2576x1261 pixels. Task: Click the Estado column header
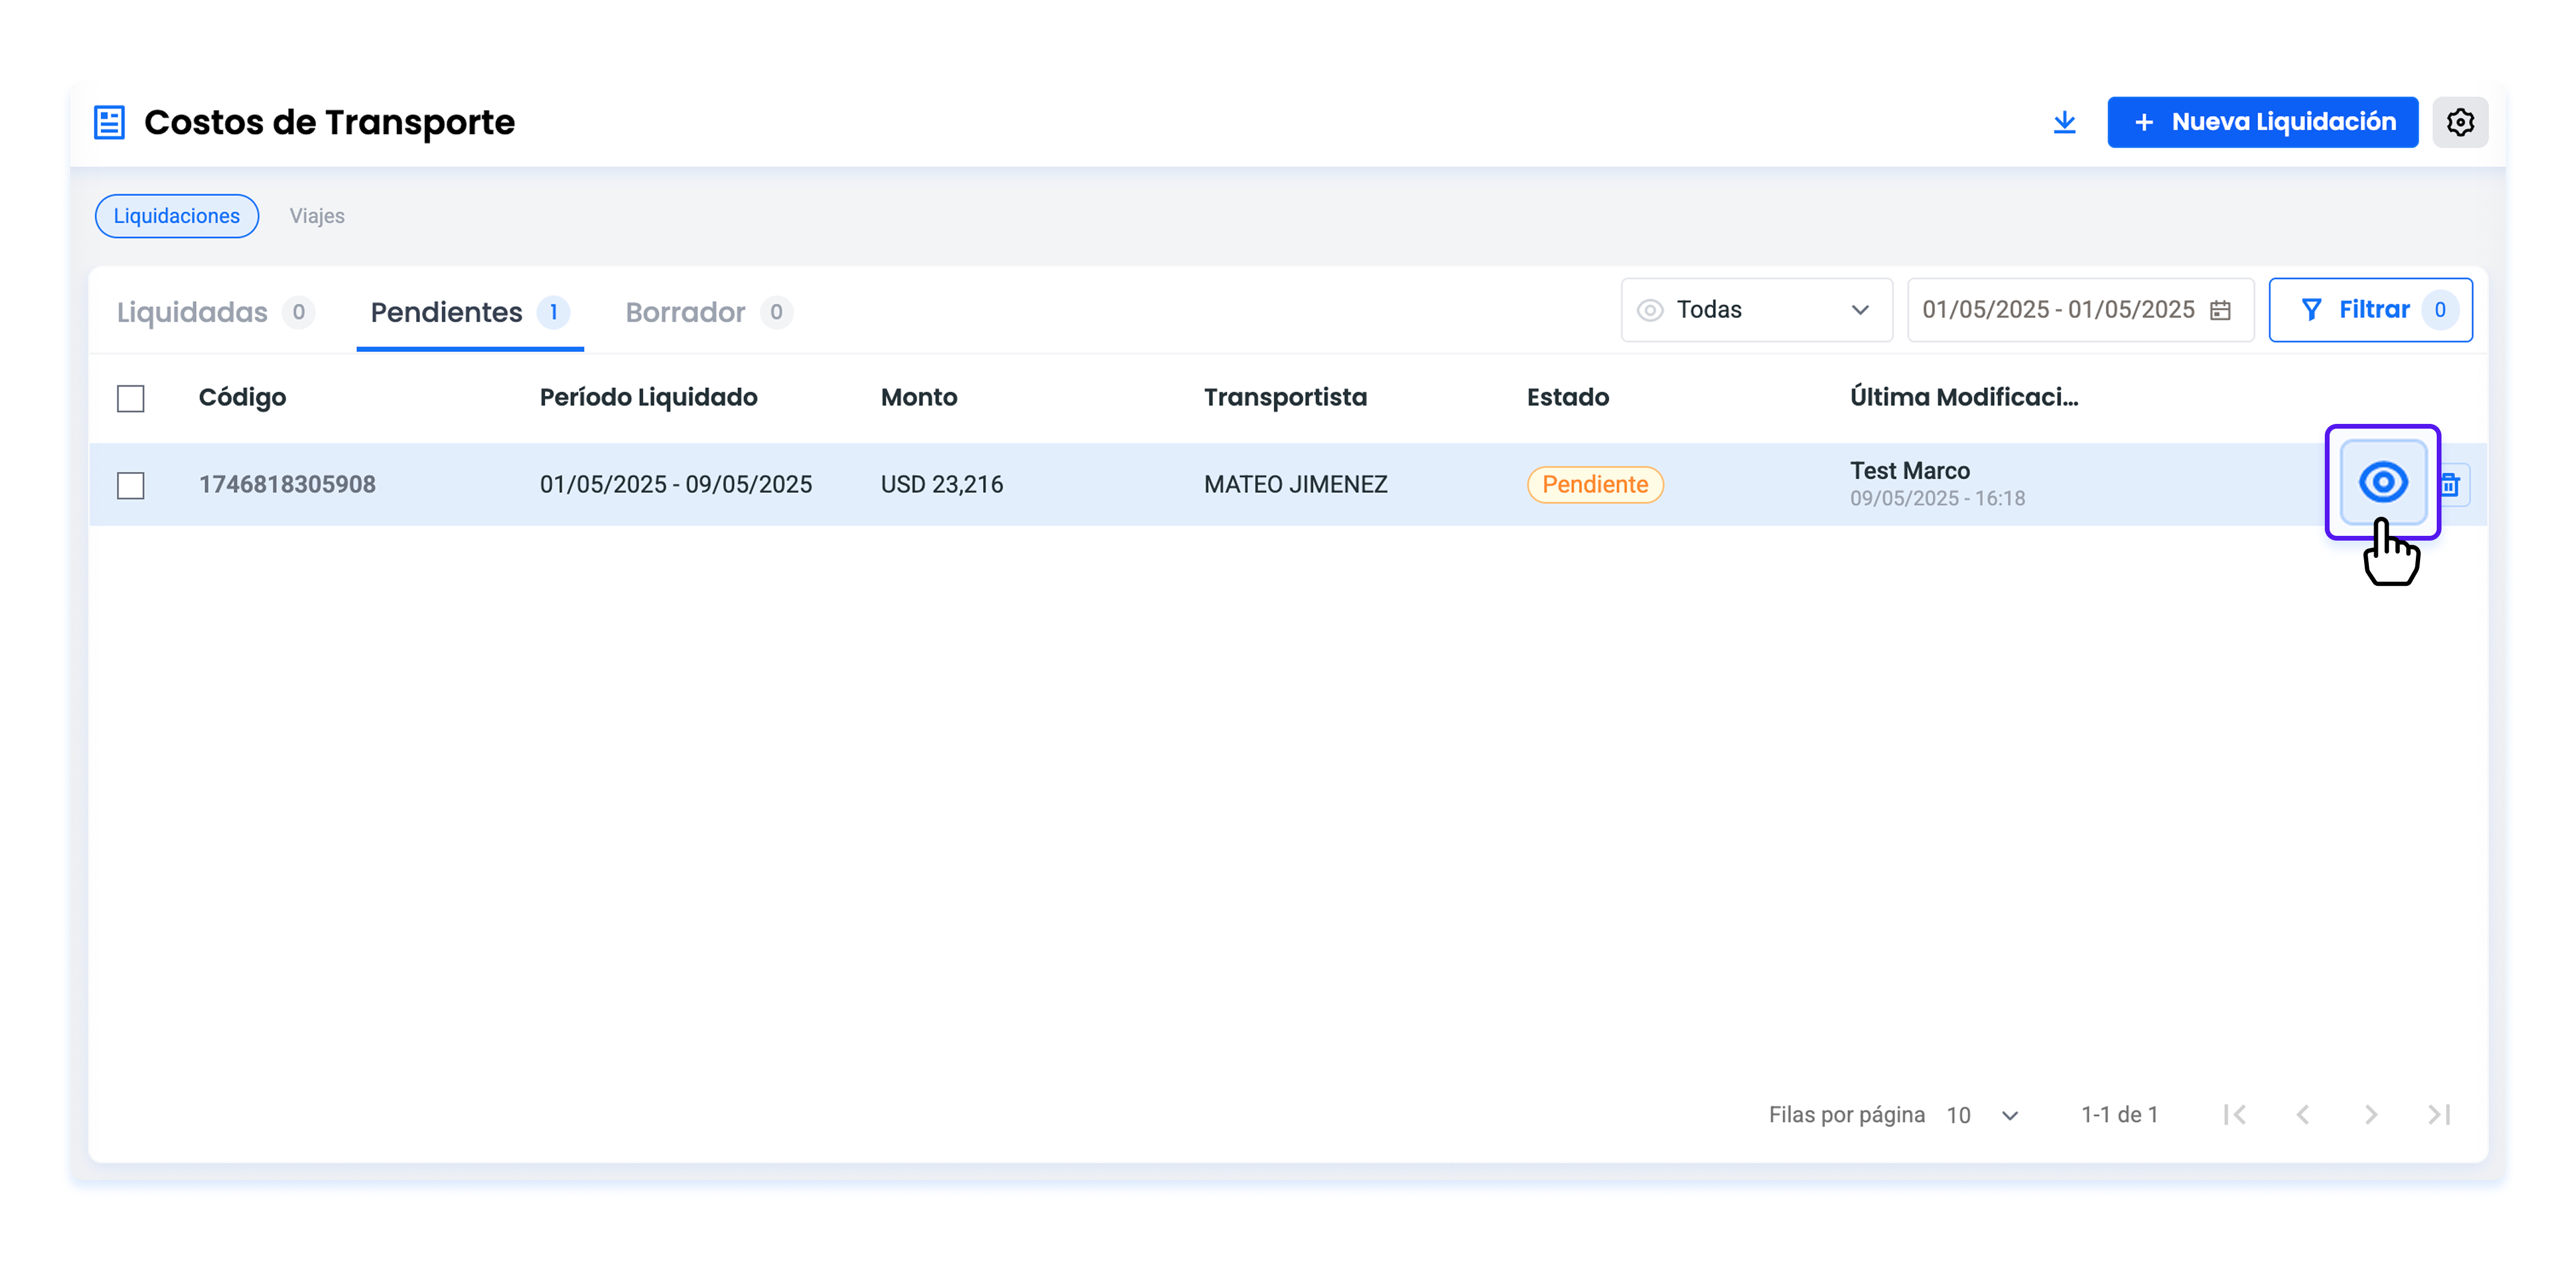click(x=1567, y=397)
